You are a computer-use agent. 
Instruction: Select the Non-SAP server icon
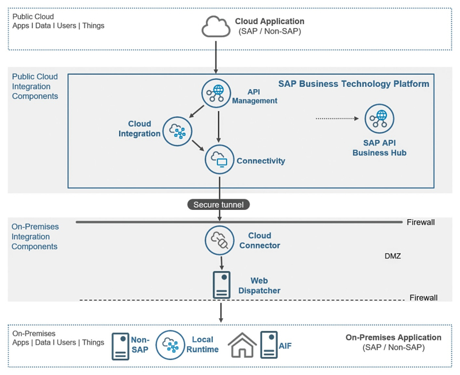[120, 346]
